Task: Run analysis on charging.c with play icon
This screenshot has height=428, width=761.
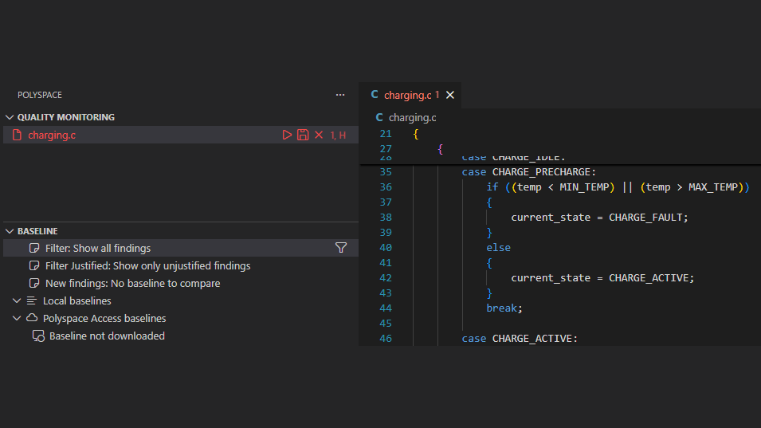Action: pyautogui.click(x=287, y=135)
